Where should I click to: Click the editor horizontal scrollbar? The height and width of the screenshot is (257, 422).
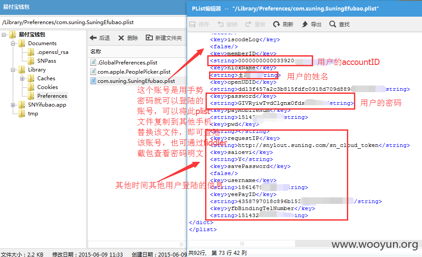[242, 243]
